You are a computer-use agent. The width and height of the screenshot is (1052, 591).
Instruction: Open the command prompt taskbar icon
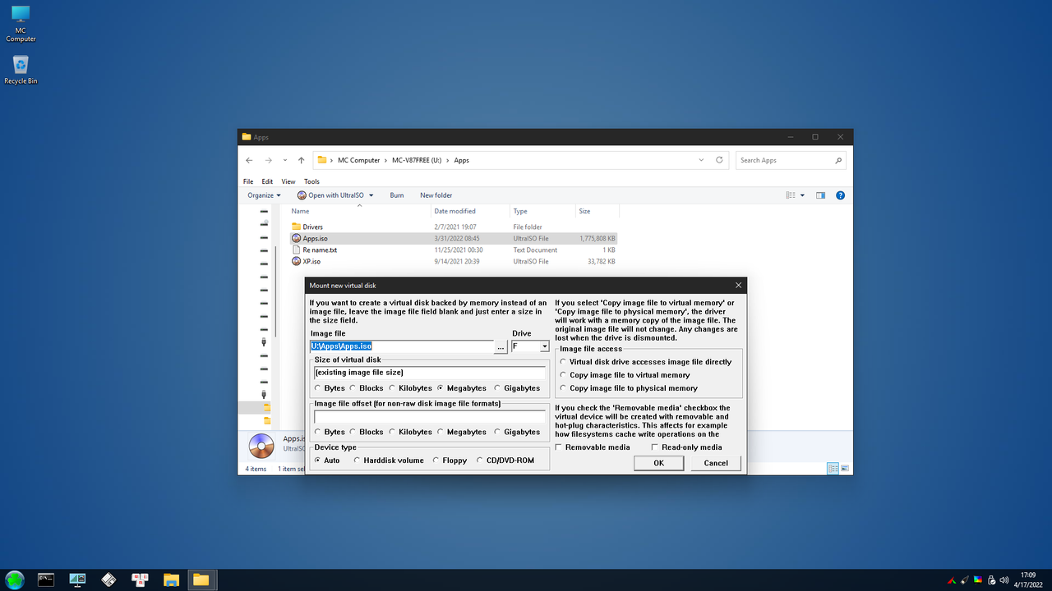[47, 580]
